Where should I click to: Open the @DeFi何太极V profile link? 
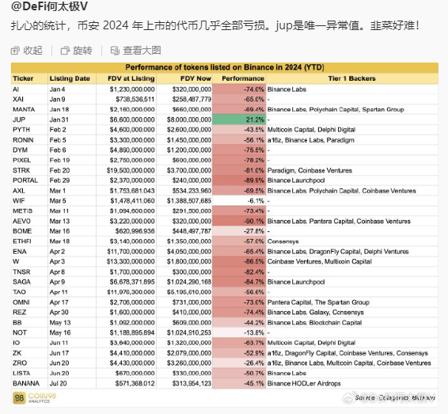(49, 6)
